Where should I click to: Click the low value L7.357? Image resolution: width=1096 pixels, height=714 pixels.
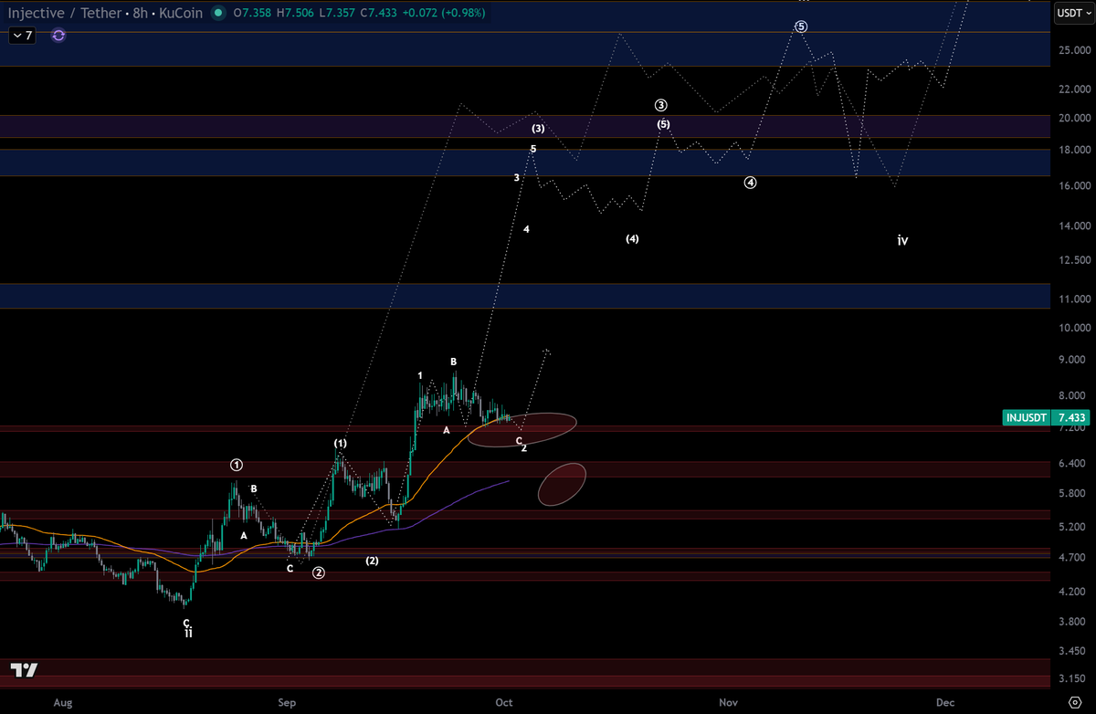pyautogui.click(x=337, y=14)
